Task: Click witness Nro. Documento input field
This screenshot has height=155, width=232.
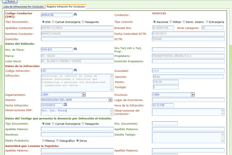Action: [165, 124]
